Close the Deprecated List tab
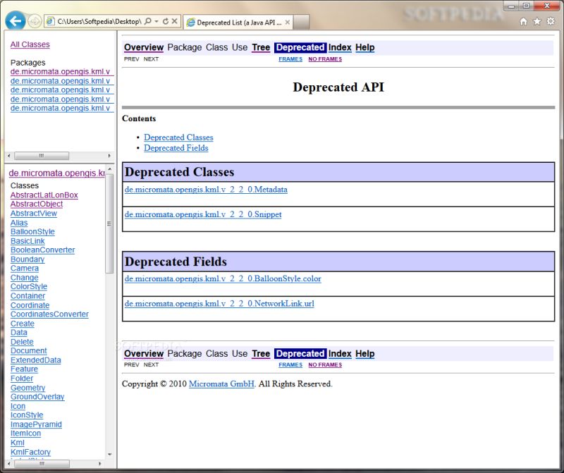 click(x=288, y=23)
